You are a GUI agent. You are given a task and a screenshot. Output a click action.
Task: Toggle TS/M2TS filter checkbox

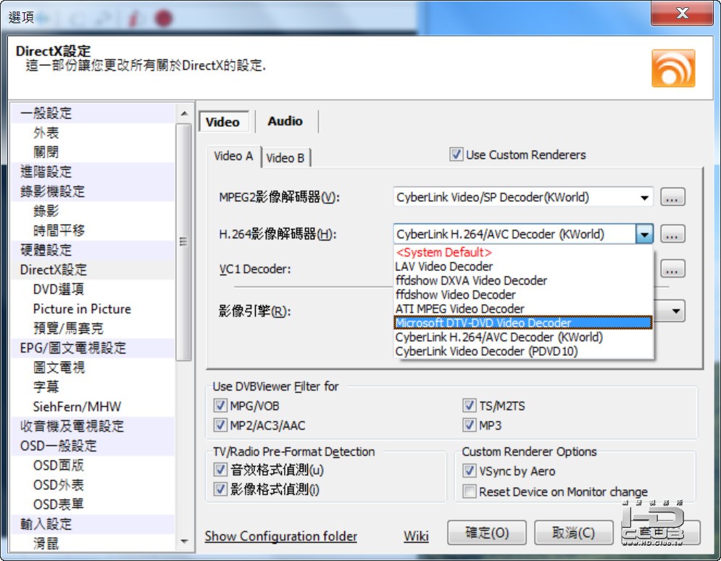coord(469,406)
